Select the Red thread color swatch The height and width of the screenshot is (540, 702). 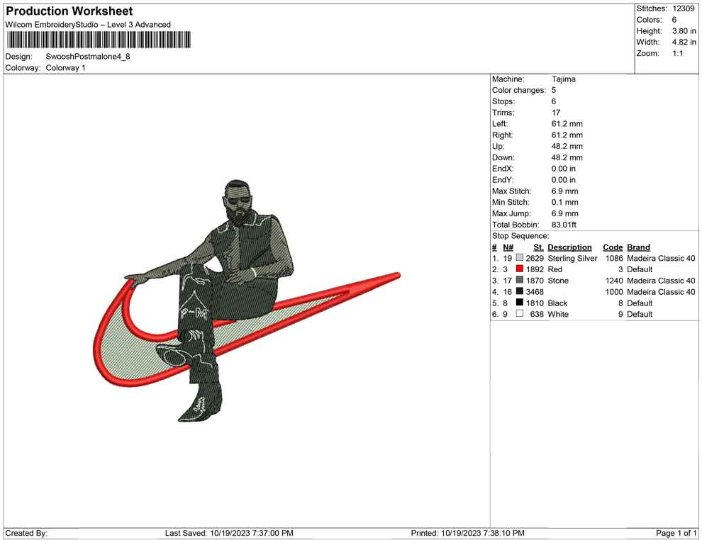click(520, 269)
